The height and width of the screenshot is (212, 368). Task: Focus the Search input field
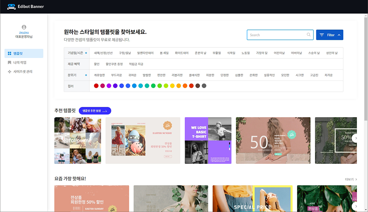280,35
